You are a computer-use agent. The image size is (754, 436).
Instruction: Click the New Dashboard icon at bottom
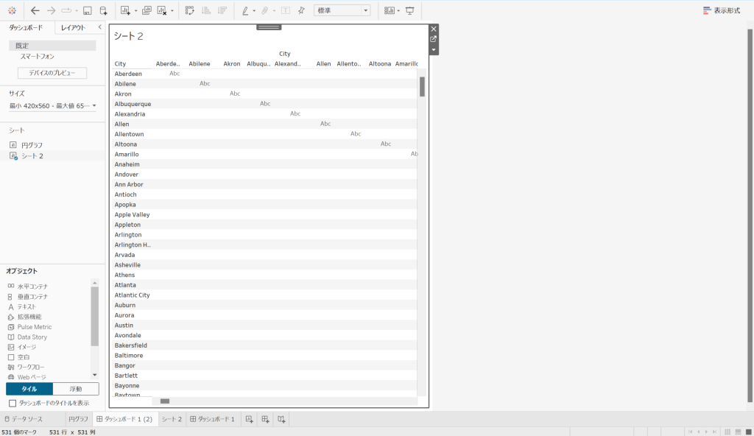coord(265,419)
